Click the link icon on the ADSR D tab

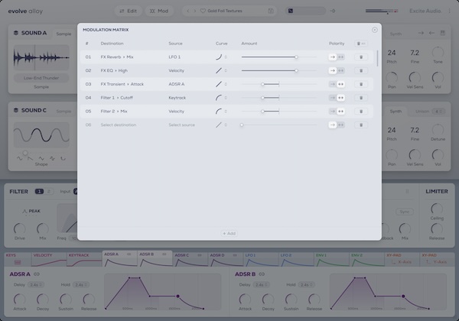pyautogui.click(x=235, y=255)
